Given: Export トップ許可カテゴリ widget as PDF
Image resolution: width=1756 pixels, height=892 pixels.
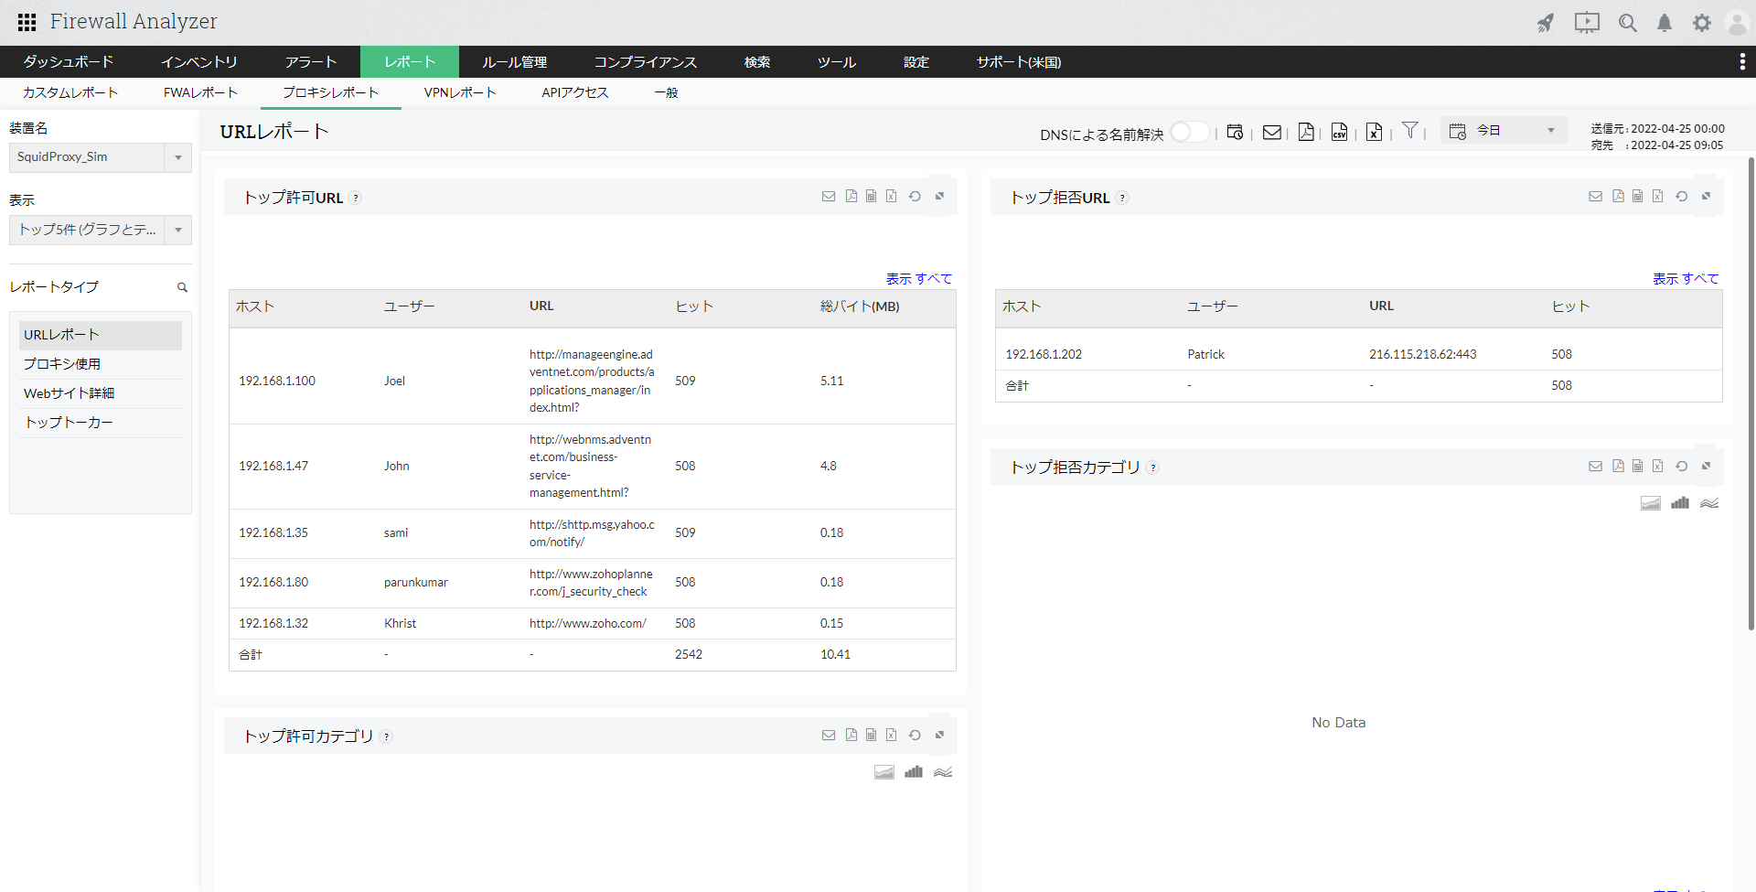Looking at the screenshot, I should point(851,736).
